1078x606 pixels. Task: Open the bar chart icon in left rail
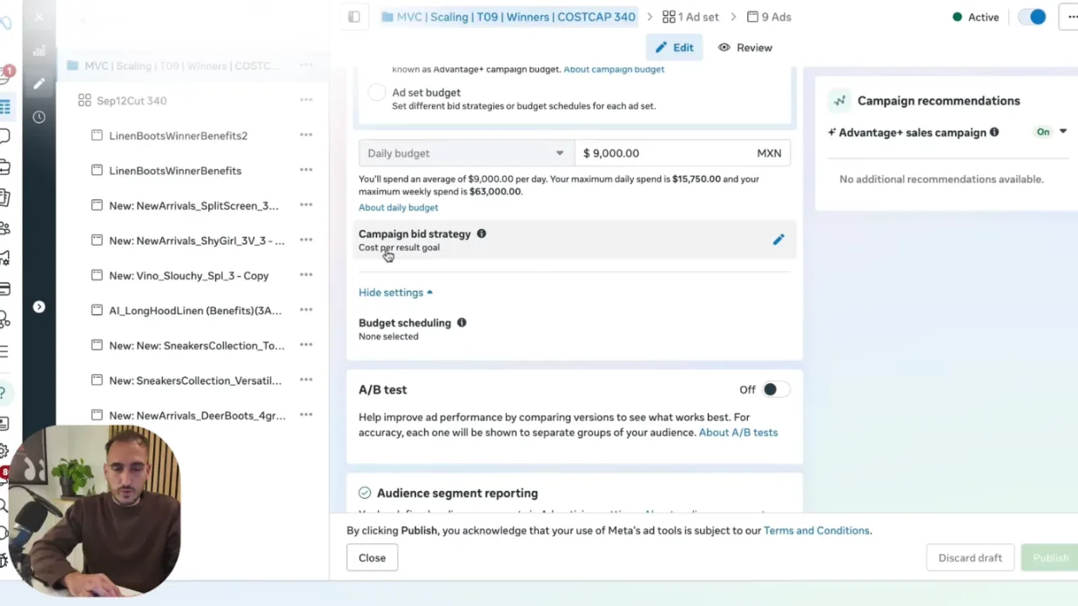click(x=39, y=50)
